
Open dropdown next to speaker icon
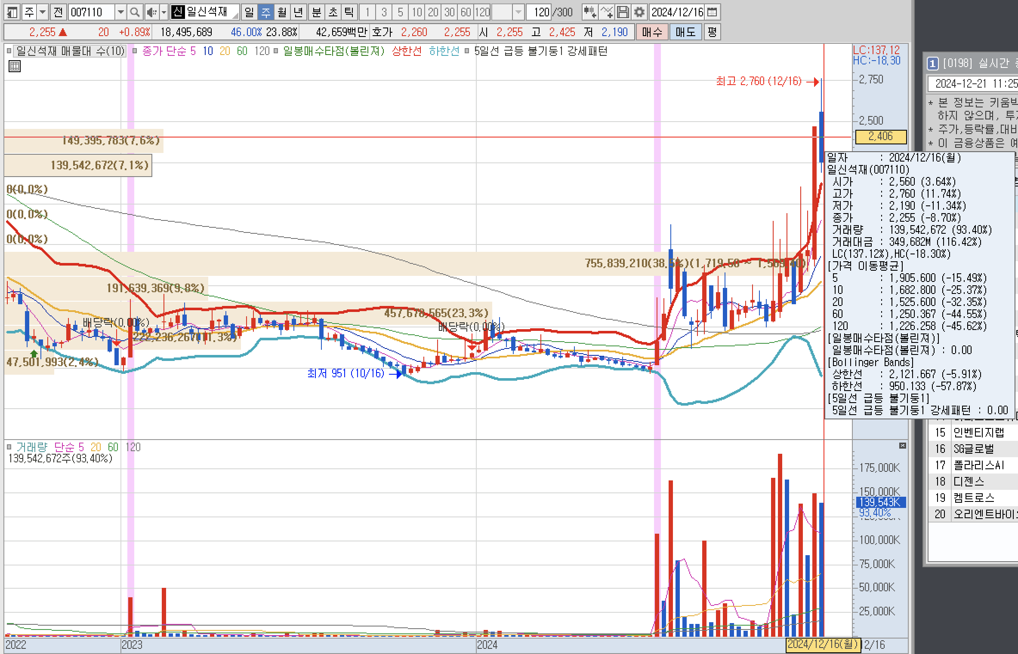click(x=163, y=12)
